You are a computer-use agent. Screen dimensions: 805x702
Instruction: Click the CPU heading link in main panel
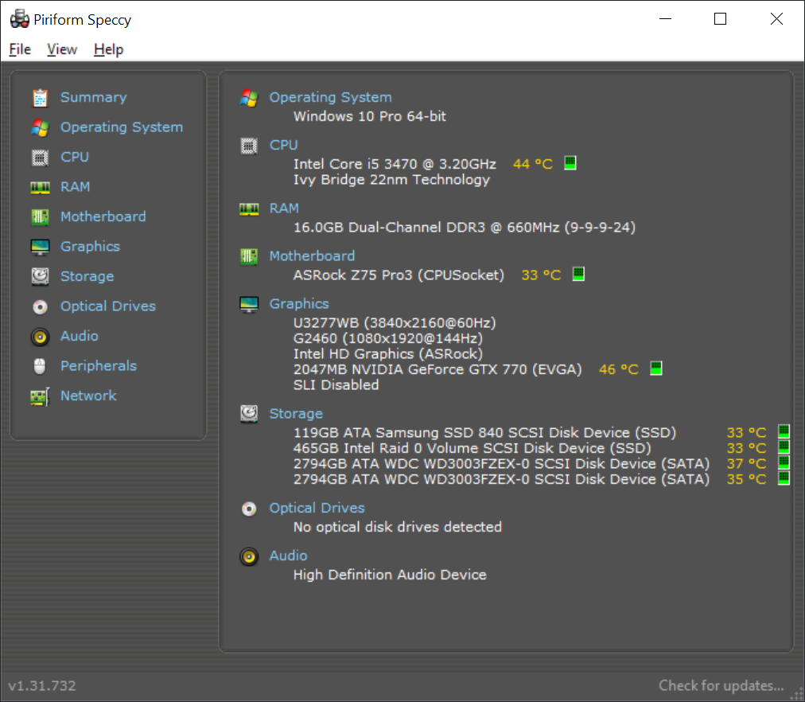283,146
